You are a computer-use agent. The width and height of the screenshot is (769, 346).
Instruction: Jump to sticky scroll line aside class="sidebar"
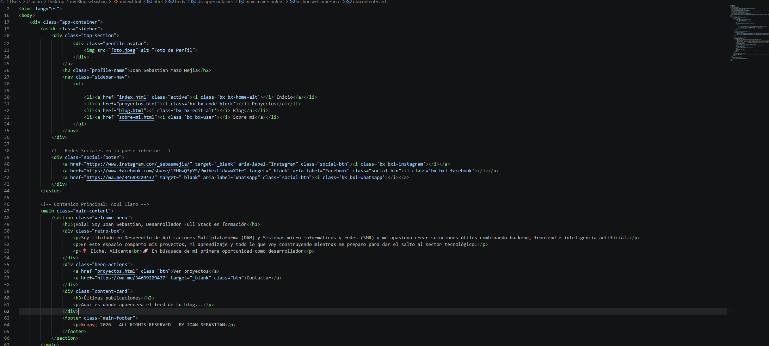click(x=72, y=29)
